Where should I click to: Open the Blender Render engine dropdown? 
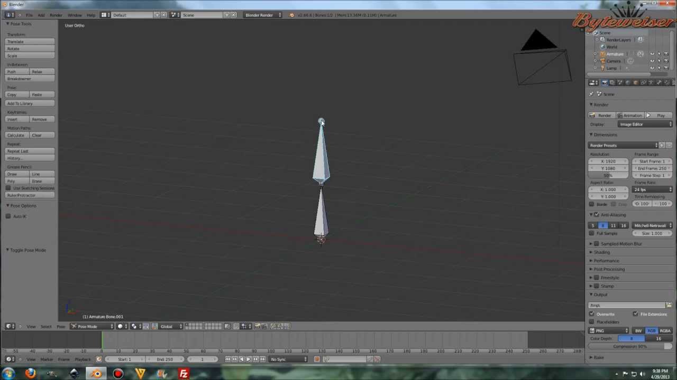[x=262, y=15]
